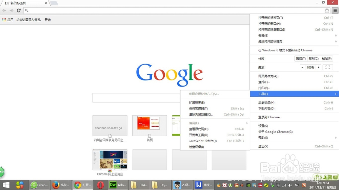Click the browser back arrow
339x190 pixels.
(4, 10)
